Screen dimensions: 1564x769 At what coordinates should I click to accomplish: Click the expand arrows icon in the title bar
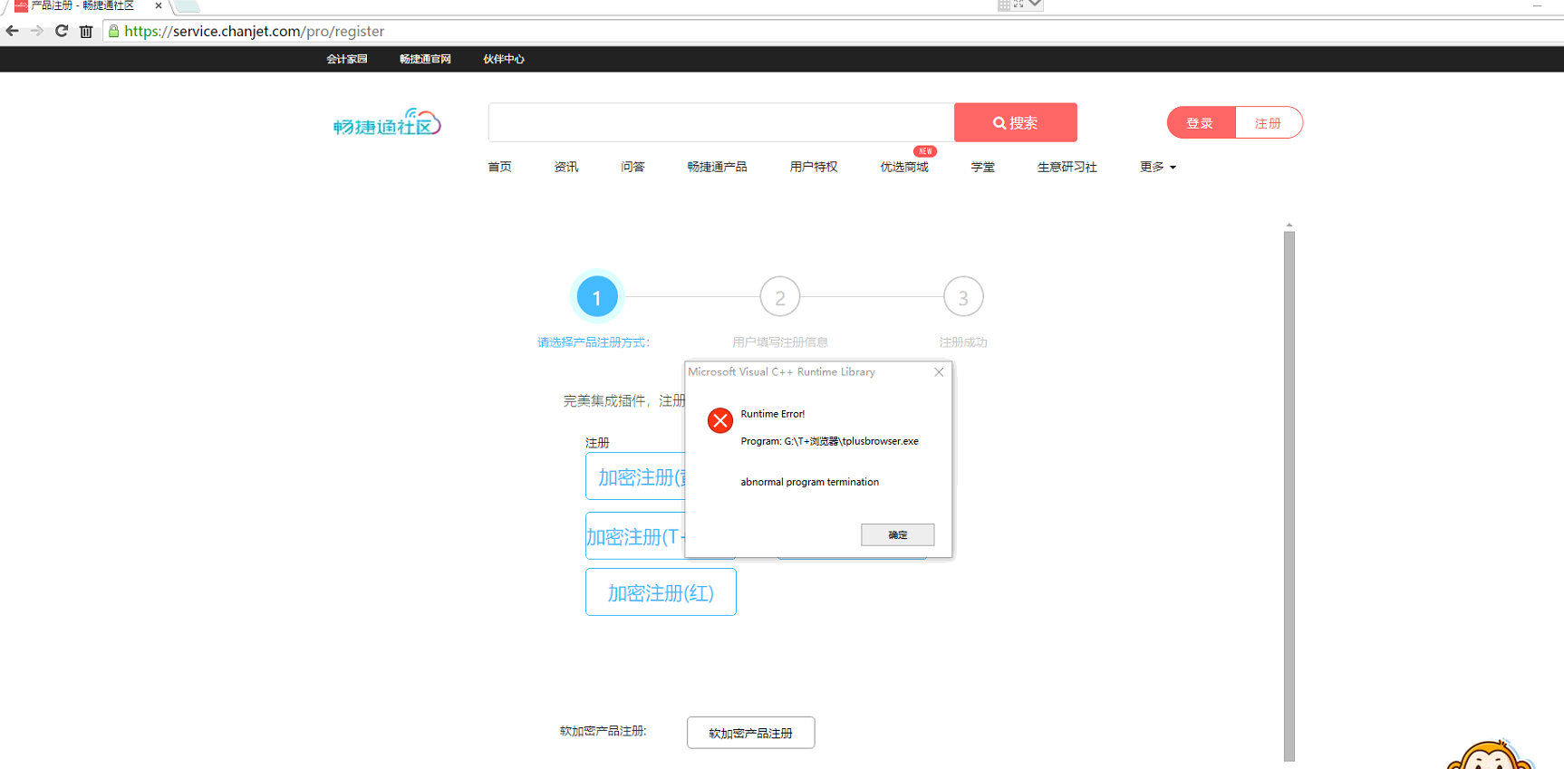(1019, 5)
